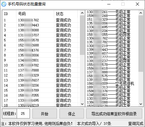Select row 1 with number ending 1762
Image resolution: width=145 pixels, height=127 pixels.
pyautogui.click(x=41, y=20)
